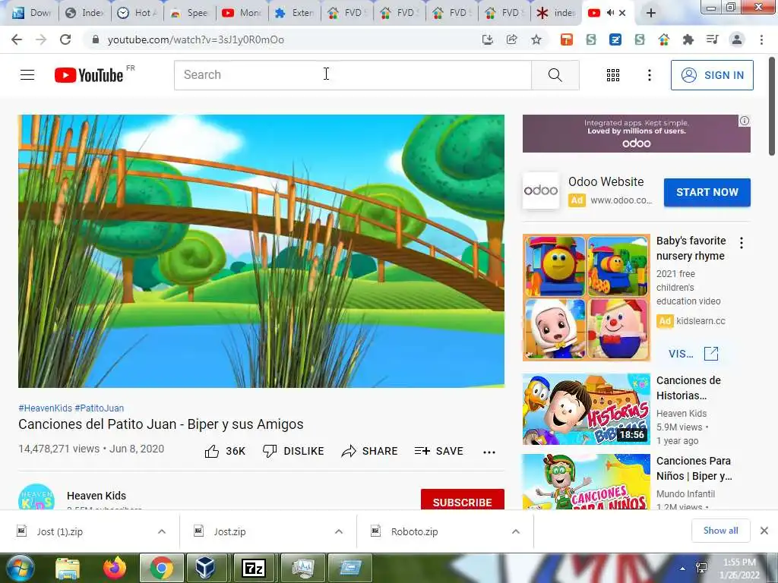
Task: Click the page vertical scrollbar
Action: [x=772, y=106]
